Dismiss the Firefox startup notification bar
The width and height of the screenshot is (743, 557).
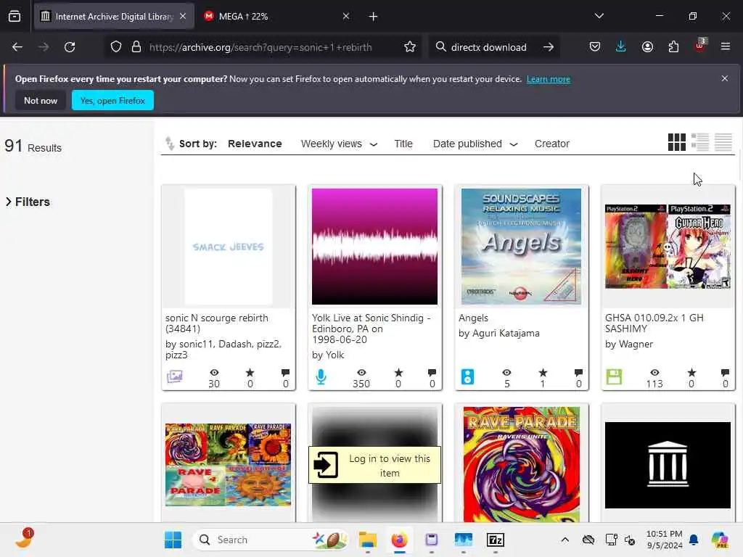725,78
